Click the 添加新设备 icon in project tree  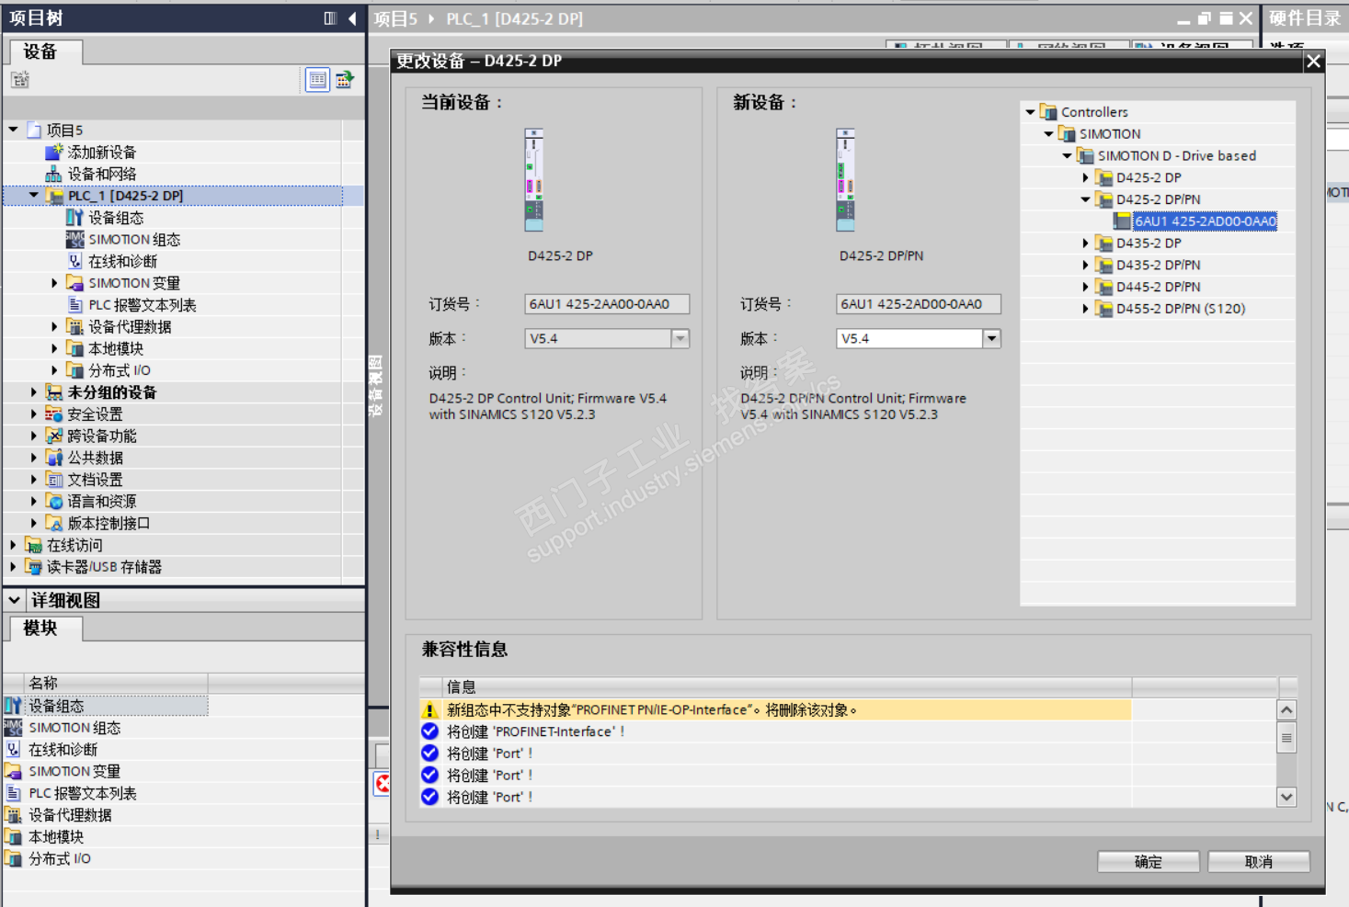(54, 152)
